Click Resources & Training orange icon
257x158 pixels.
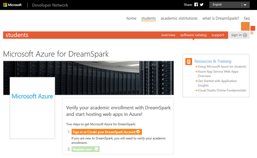[189, 62]
